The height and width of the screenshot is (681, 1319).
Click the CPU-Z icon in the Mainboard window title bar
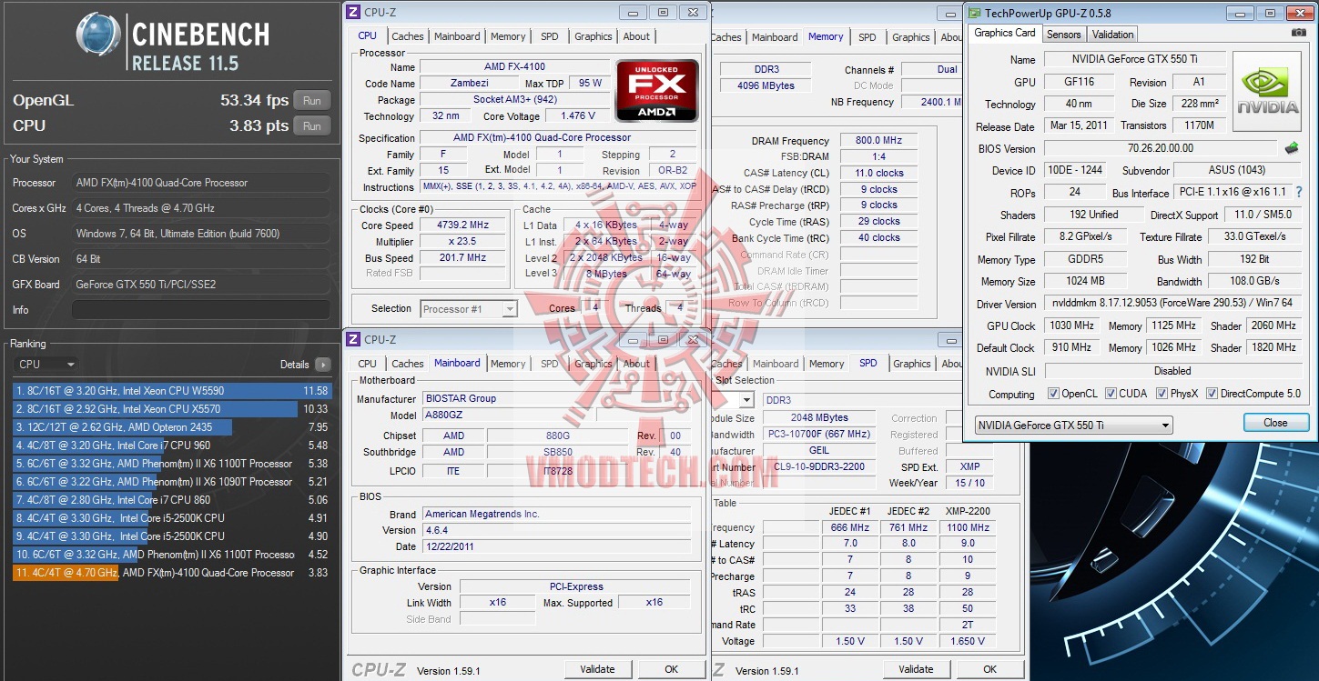[353, 339]
